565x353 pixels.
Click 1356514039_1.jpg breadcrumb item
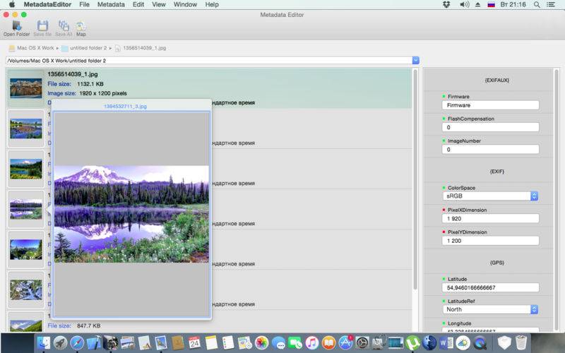[141, 48]
